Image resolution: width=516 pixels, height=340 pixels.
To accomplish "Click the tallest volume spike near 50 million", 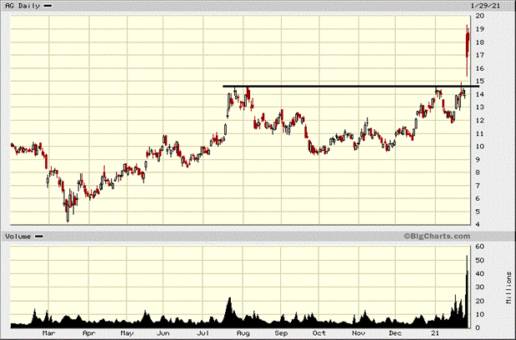I will [467, 292].
